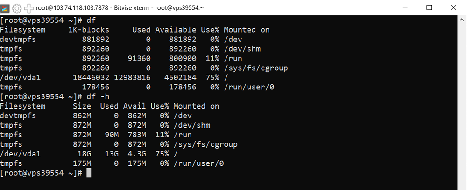Click the '/dev/vda1' entry in first table

click(20, 78)
